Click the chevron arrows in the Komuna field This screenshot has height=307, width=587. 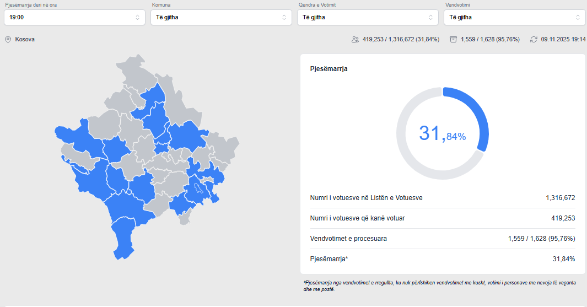click(x=284, y=17)
